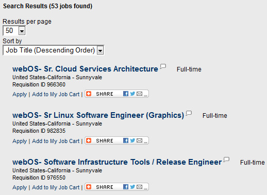Screen dimensions: 267x195
Task: Select the Job Title (Descending Order) combo box
Action: coord(53,50)
